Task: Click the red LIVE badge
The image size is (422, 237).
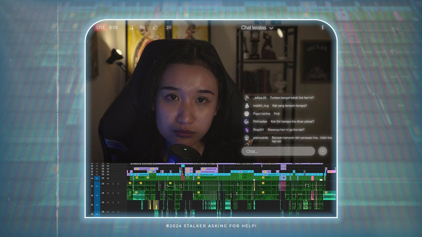Action: click(100, 27)
